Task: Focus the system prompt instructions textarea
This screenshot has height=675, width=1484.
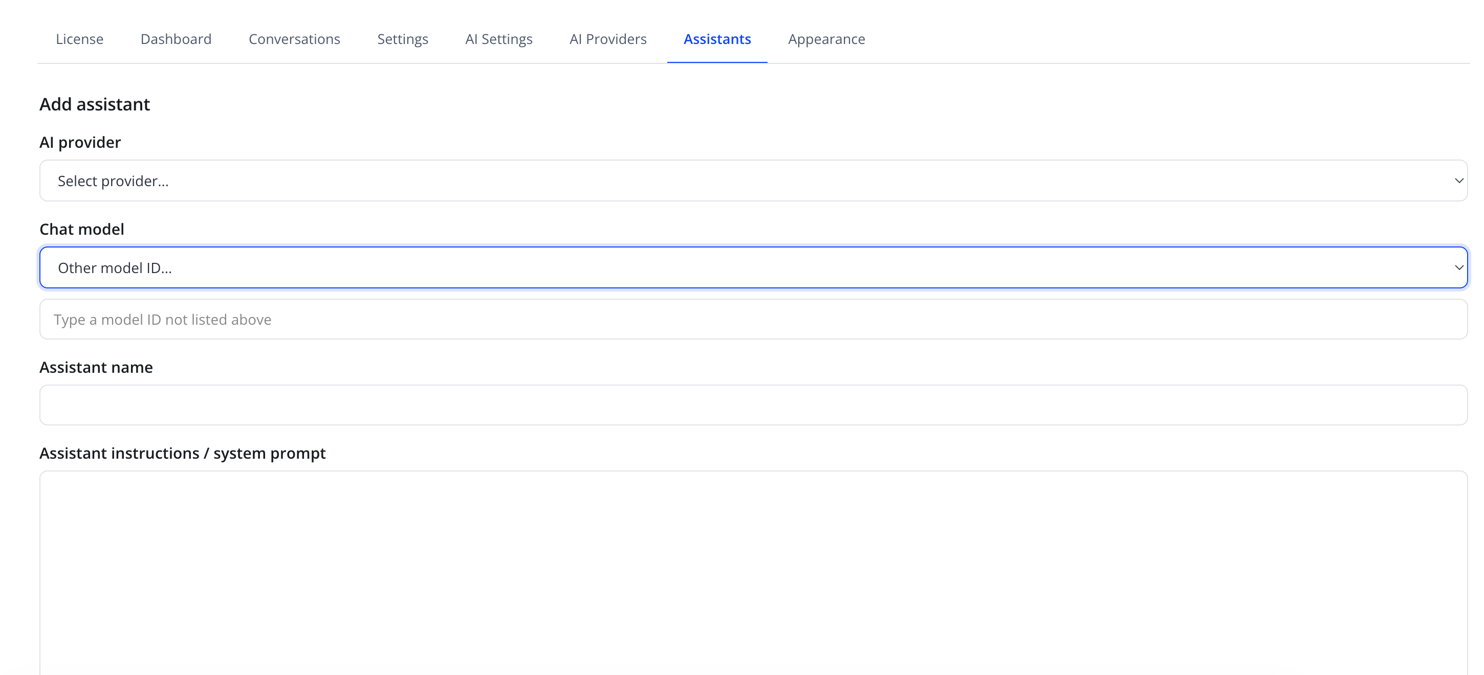Action: click(x=753, y=573)
